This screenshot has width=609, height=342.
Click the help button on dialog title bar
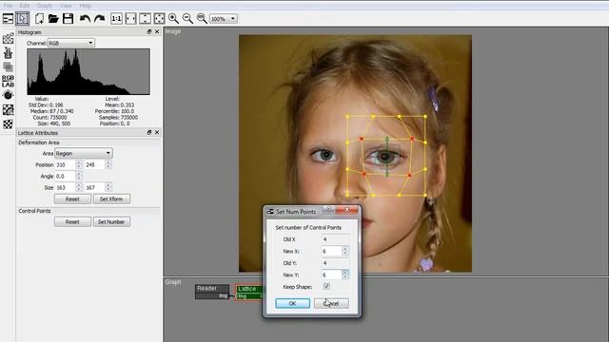pos(328,210)
